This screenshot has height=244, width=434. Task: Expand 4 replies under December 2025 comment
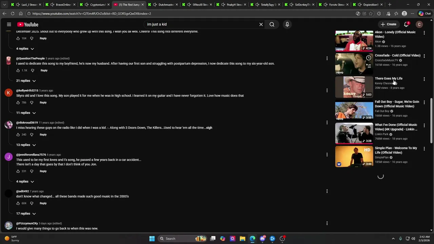tap(25, 49)
